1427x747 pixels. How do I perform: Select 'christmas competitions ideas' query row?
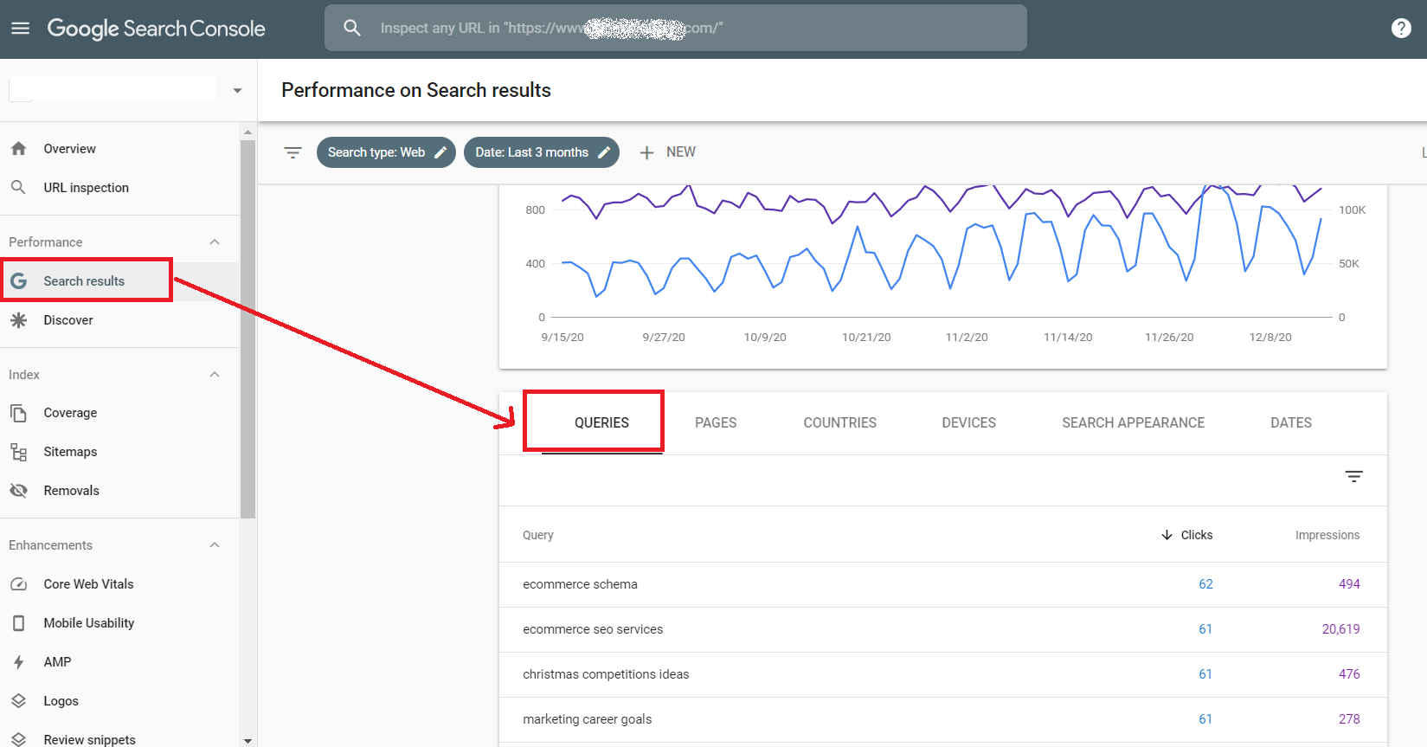[943, 674]
